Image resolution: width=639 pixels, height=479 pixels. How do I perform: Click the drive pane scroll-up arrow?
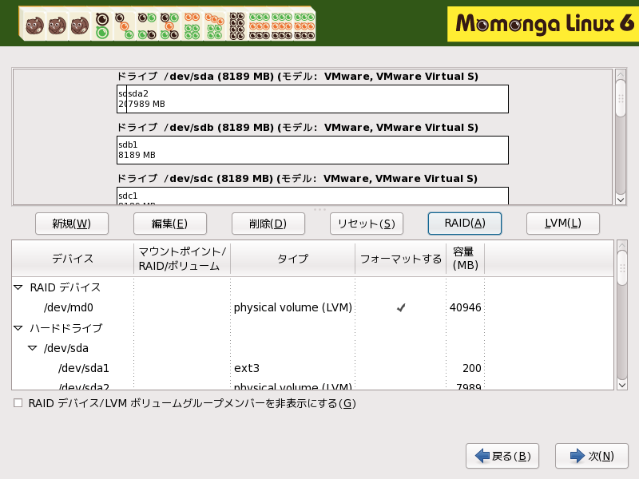click(621, 74)
